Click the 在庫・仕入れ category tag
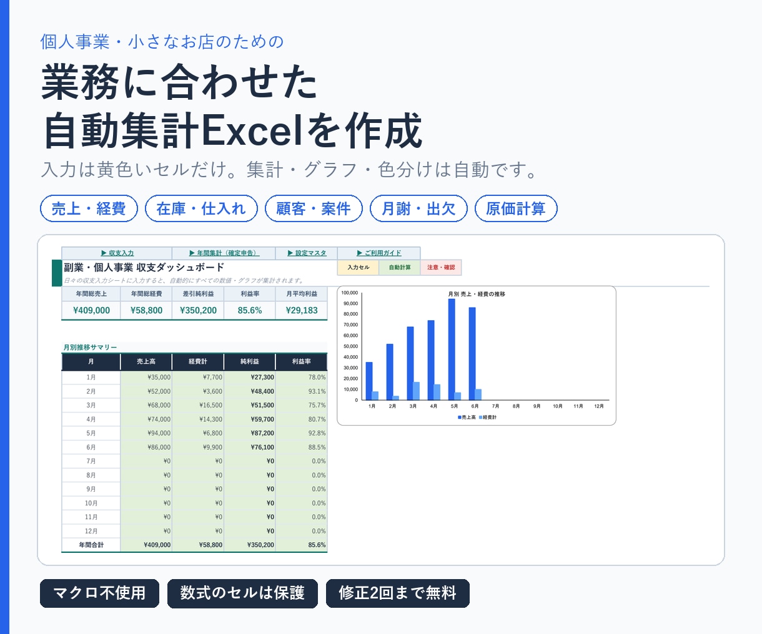 [x=201, y=208]
